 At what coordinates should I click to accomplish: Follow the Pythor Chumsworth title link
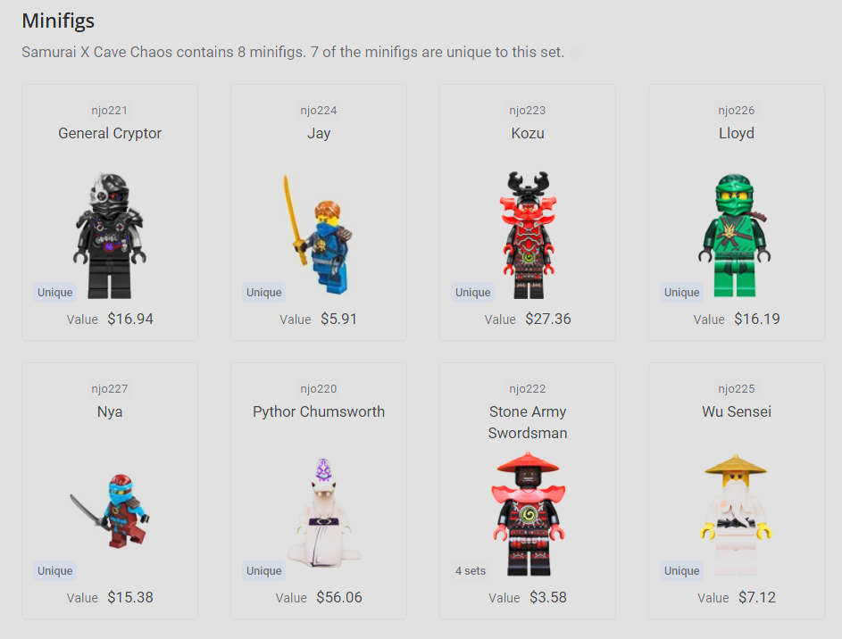[x=319, y=411]
